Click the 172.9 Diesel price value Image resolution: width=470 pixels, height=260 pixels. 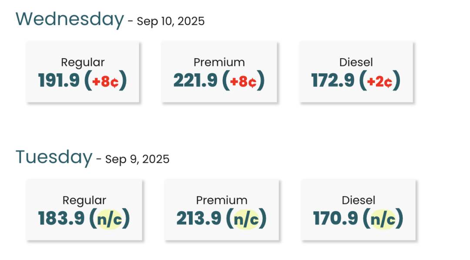(x=333, y=80)
